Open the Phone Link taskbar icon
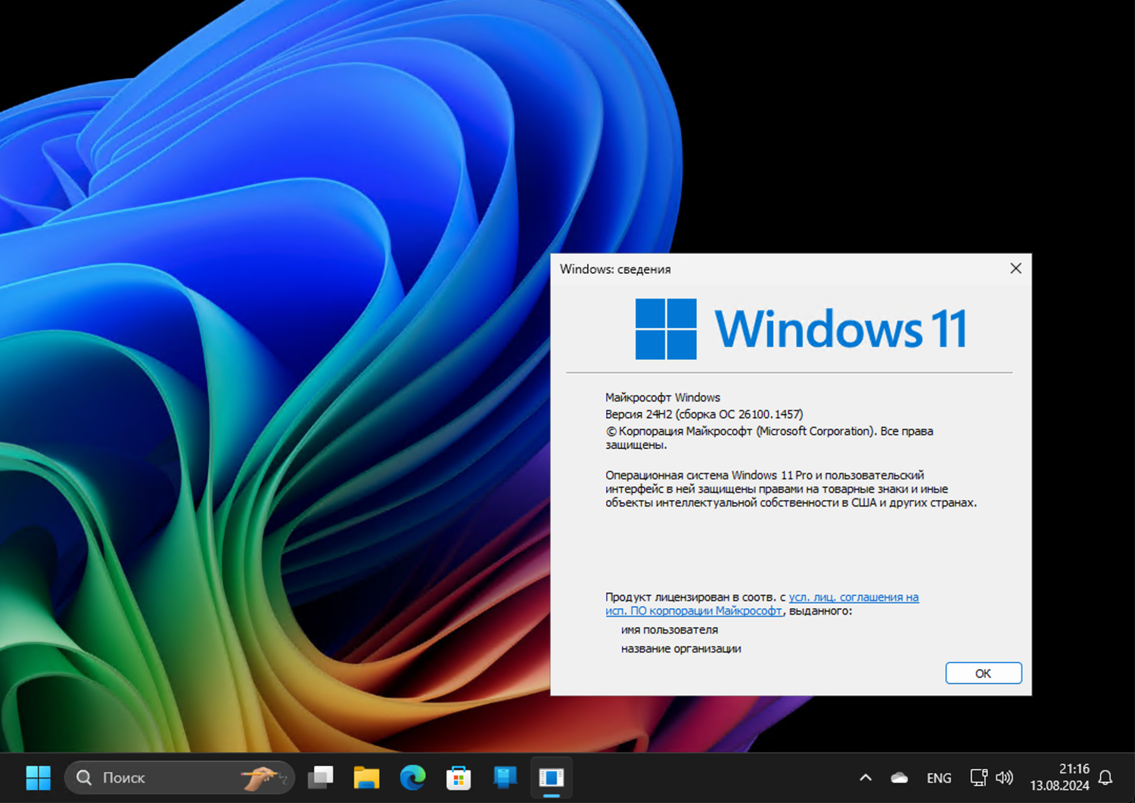Image resolution: width=1135 pixels, height=803 pixels. pos(505,777)
